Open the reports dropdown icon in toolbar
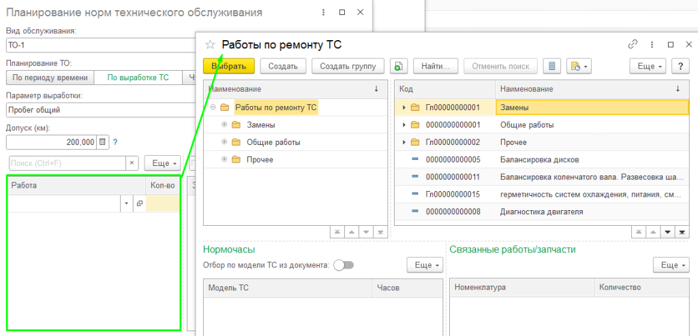This screenshot has width=698, height=336. point(579,66)
